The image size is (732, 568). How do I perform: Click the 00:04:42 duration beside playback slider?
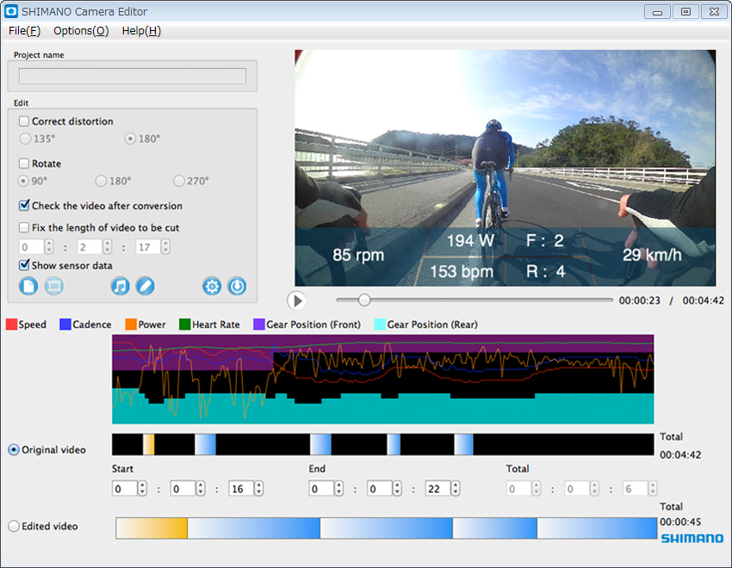click(x=703, y=300)
